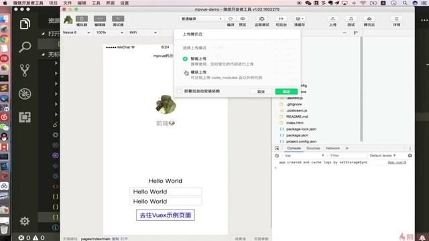429x241 pixels.
Task: Click VS Code errors and warnings status
Action: coord(32,238)
